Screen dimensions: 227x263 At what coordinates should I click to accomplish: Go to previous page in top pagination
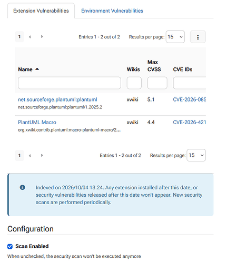[30, 37]
